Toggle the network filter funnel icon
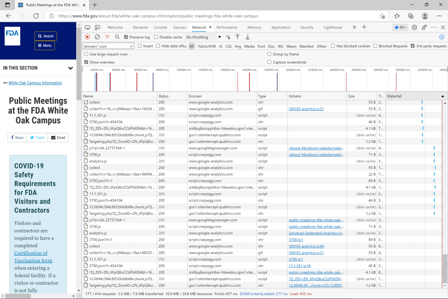This screenshot has height=299, width=448. point(107,37)
